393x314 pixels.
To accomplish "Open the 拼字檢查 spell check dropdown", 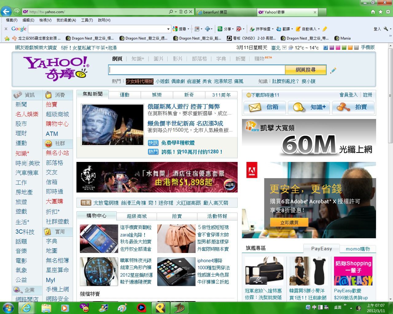I will [272, 29].
